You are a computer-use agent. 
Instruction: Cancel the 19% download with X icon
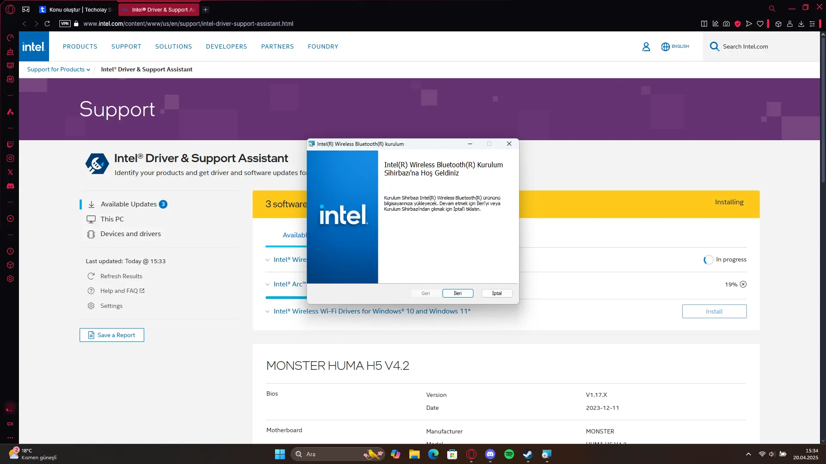coord(743,284)
